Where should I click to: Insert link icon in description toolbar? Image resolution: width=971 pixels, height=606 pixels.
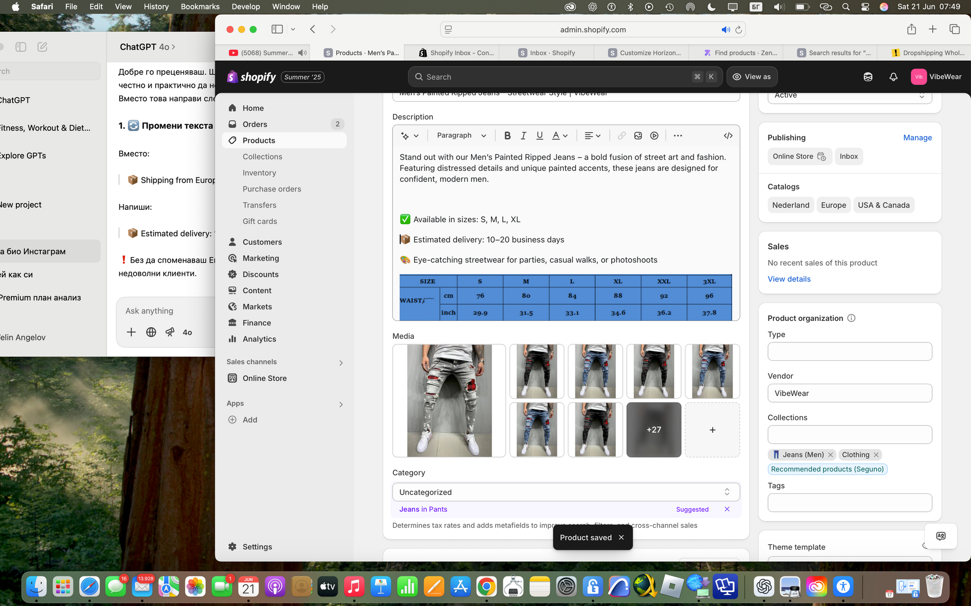coord(622,136)
